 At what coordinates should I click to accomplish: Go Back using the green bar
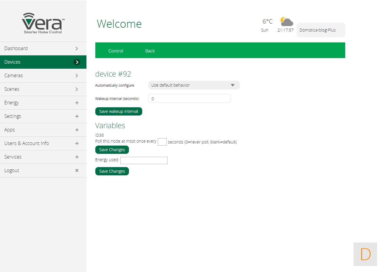(x=150, y=51)
